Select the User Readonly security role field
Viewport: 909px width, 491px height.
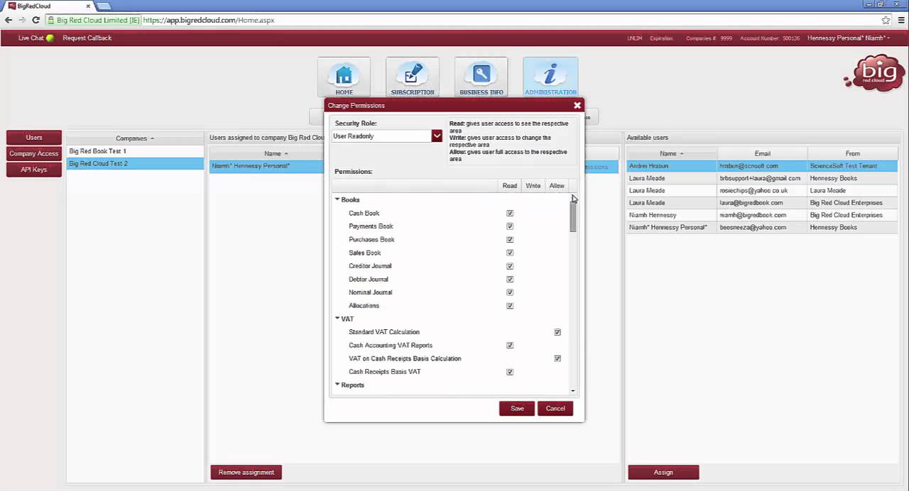pos(381,136)
